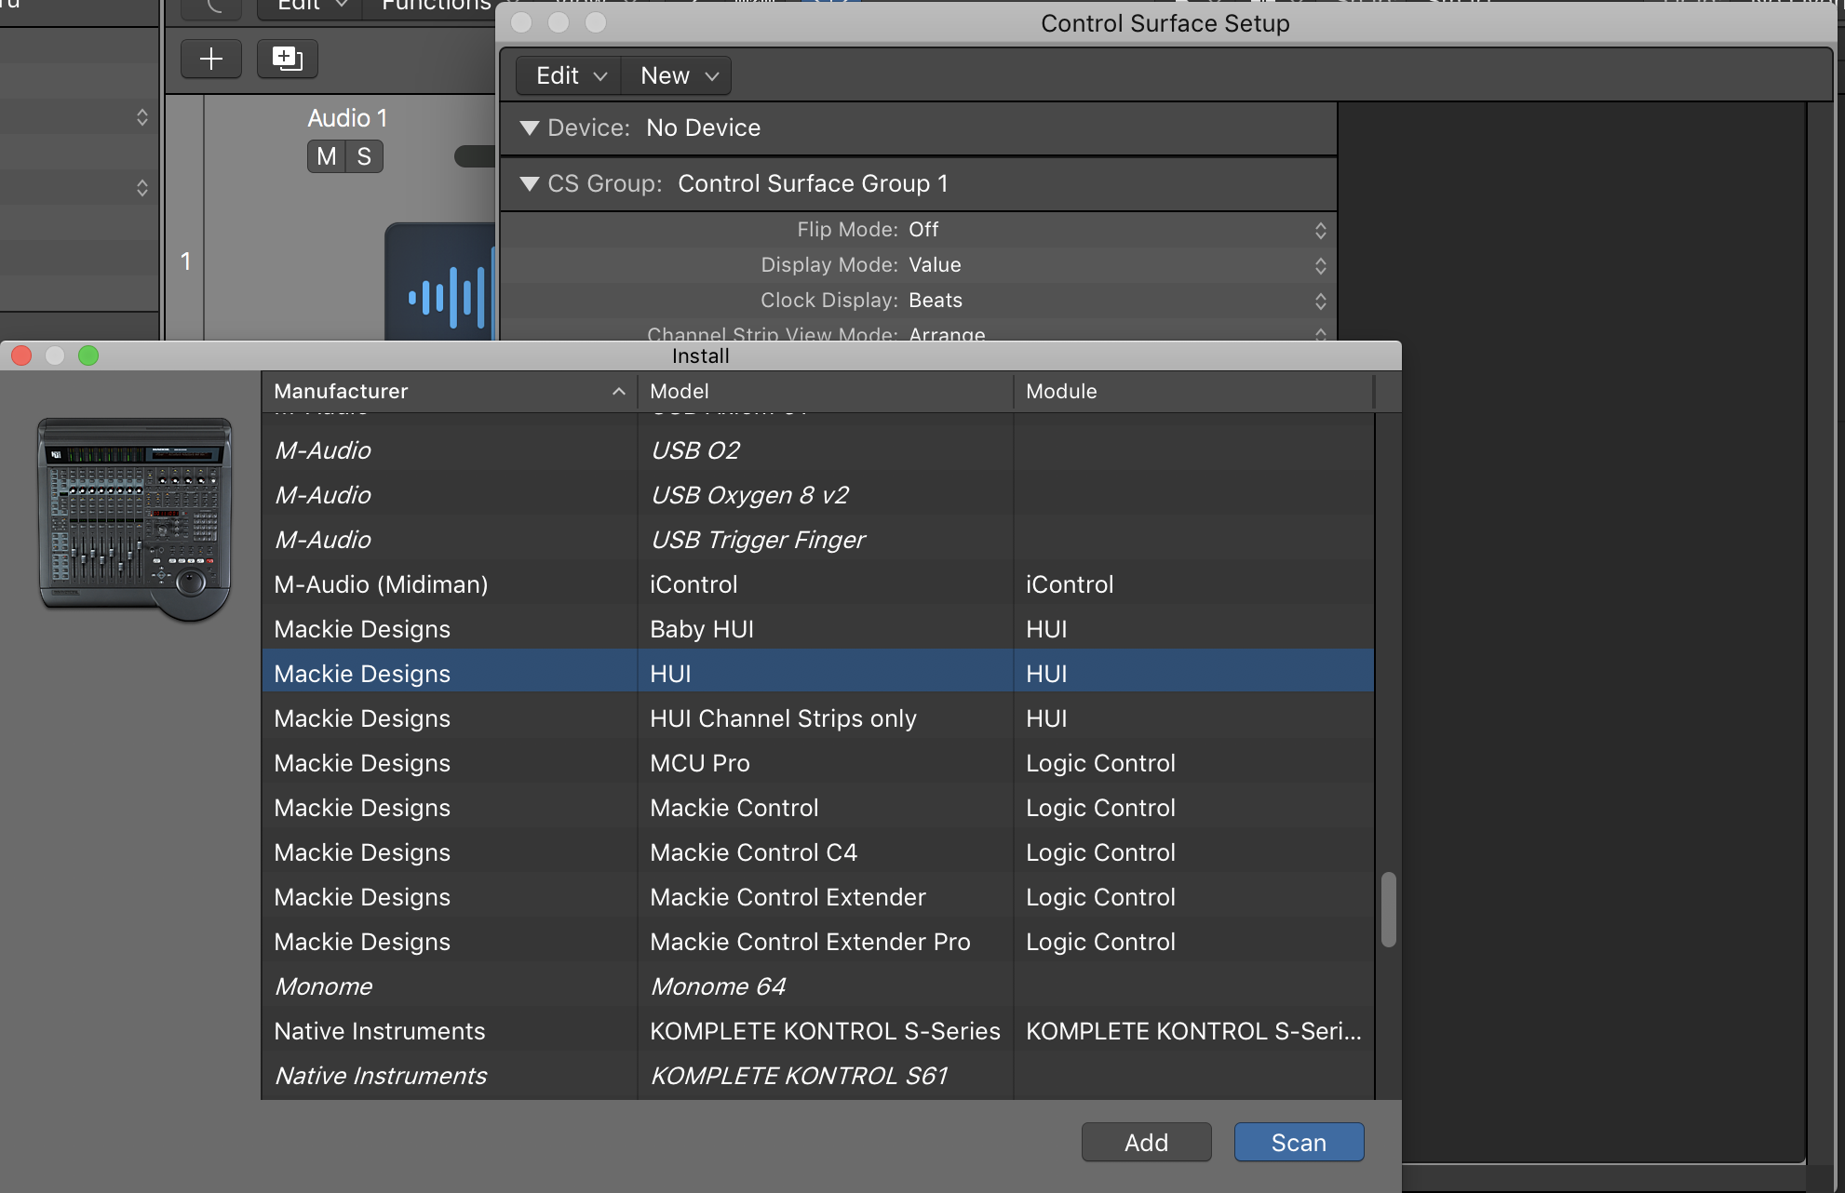Viewport: 1845px width, 1193px height.
Task: Click Mackie Control Extender in the Model column
Action: (788, 897)
